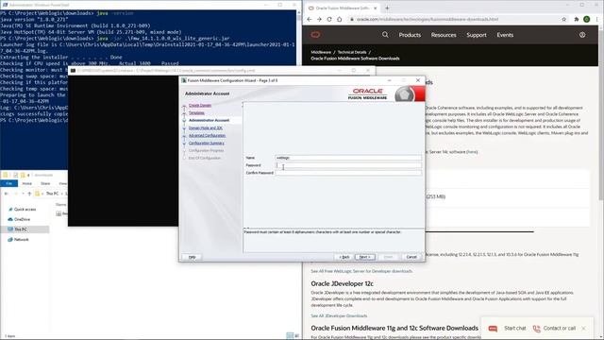This screenshot has height=340, width=604.
Task: Click the wizard Cancel button
Action: [x=411, y=257]
